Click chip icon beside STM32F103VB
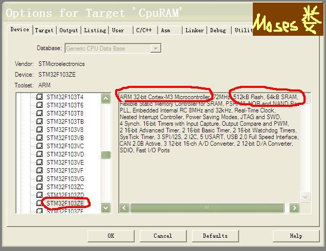Viewport: 326px width, 251px height. click(x=39, y=138)
